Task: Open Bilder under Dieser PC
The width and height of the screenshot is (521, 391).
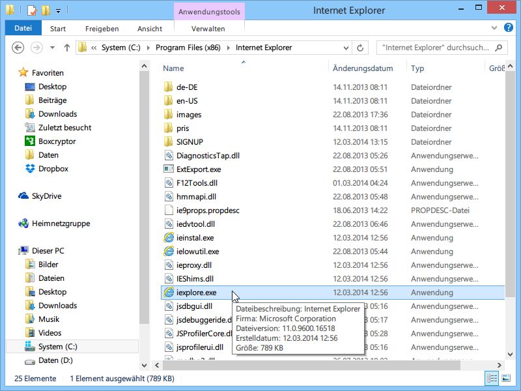Action: (48, 265)
